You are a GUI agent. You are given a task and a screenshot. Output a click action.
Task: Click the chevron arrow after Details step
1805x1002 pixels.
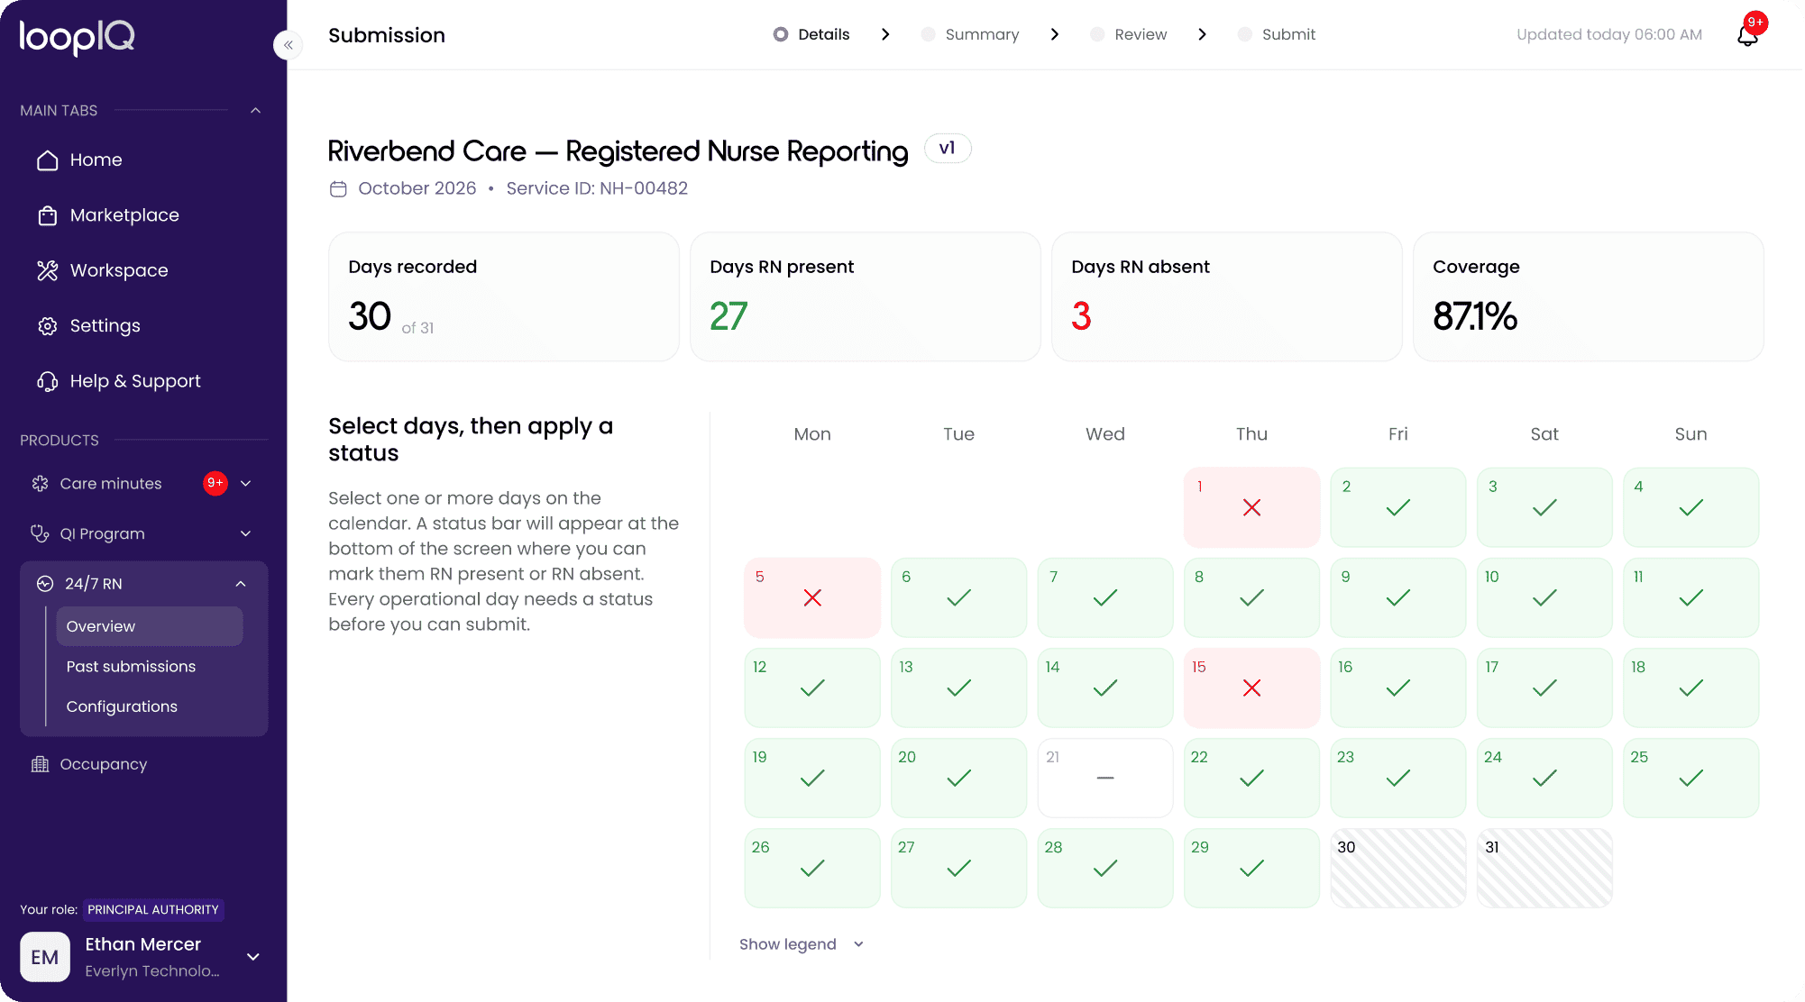coord(885,34)
